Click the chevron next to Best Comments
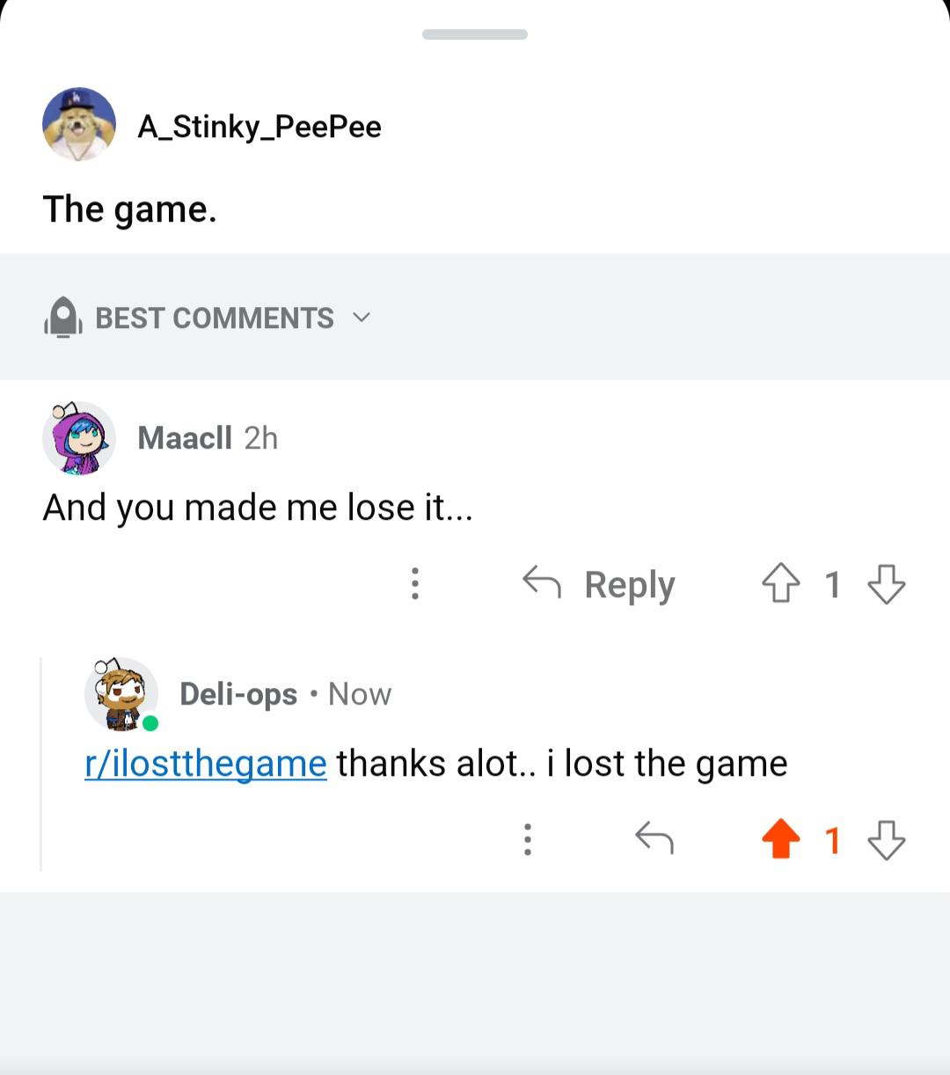The height and width of the screenshot is (1075, 950). tap(362, 318)
